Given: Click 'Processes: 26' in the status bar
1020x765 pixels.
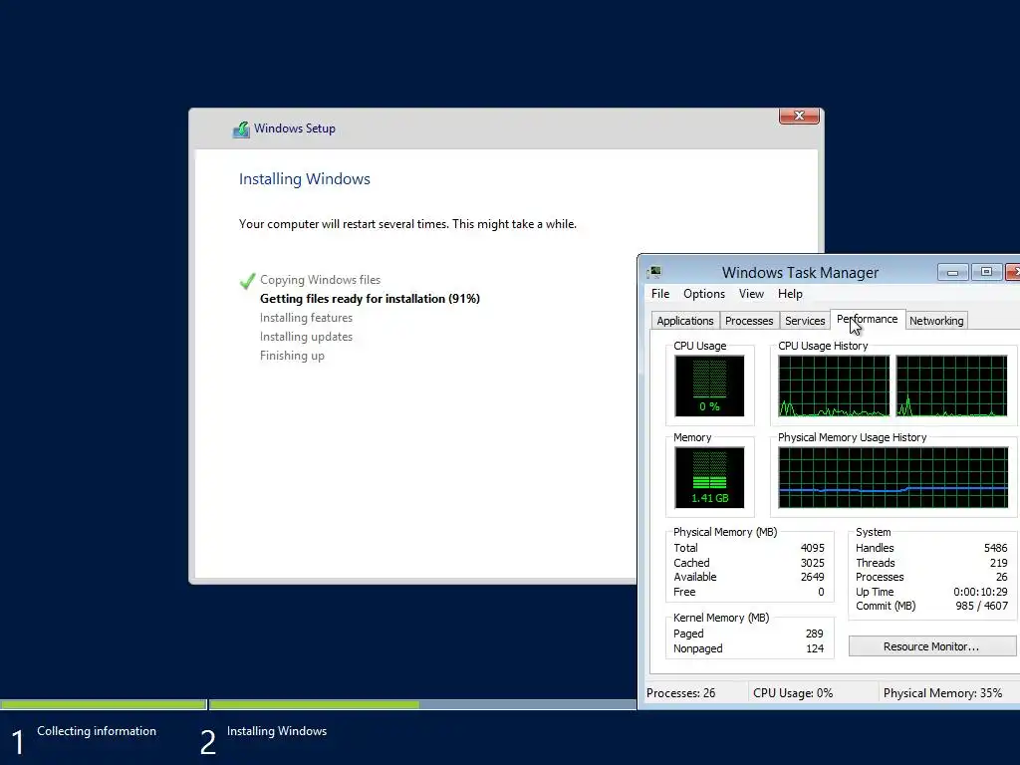Looking at the screenshot, I should click(680, 693).
